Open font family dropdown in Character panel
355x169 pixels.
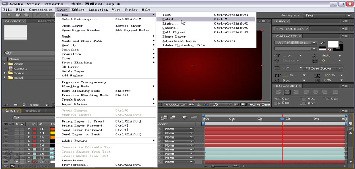tap(314, 43)
